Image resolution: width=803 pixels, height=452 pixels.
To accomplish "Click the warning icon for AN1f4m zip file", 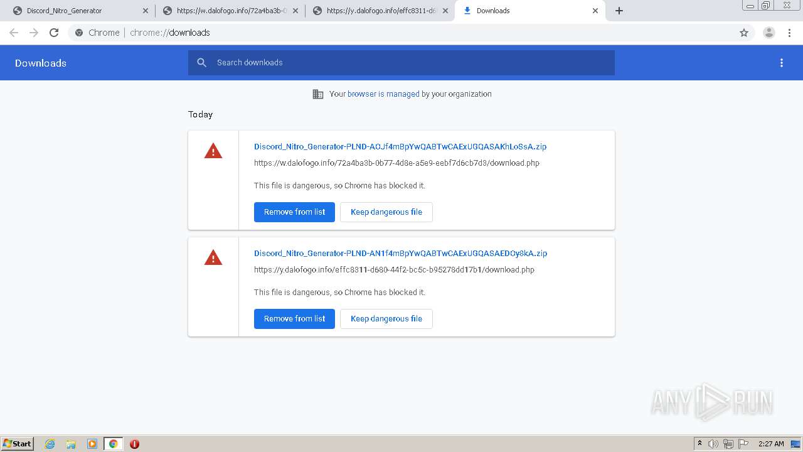I will click(x=213, y=258).
